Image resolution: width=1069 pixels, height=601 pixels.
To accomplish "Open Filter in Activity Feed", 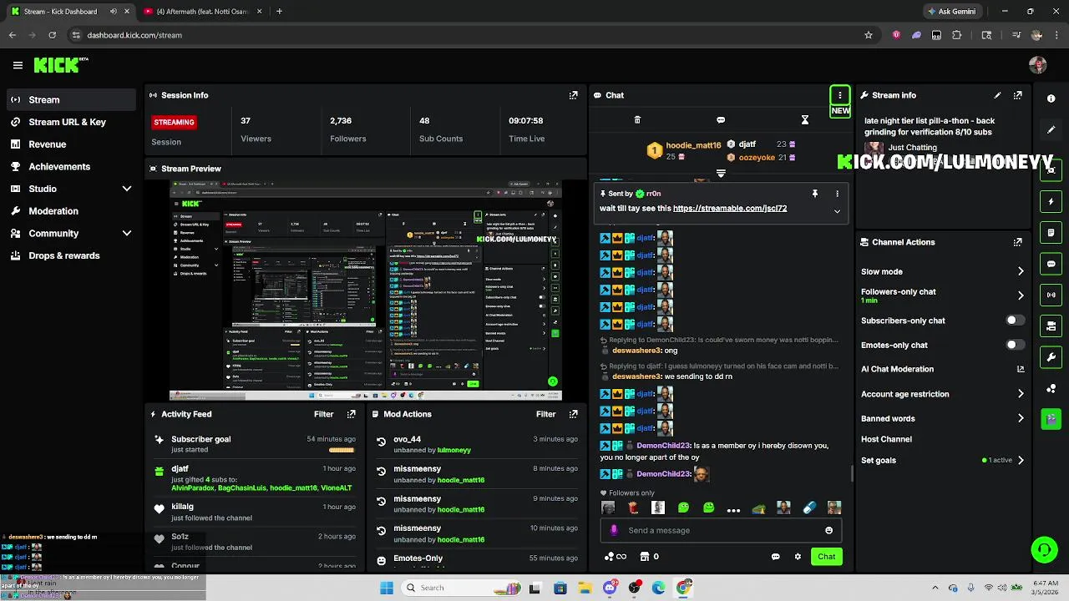I will tap(323, 414).
